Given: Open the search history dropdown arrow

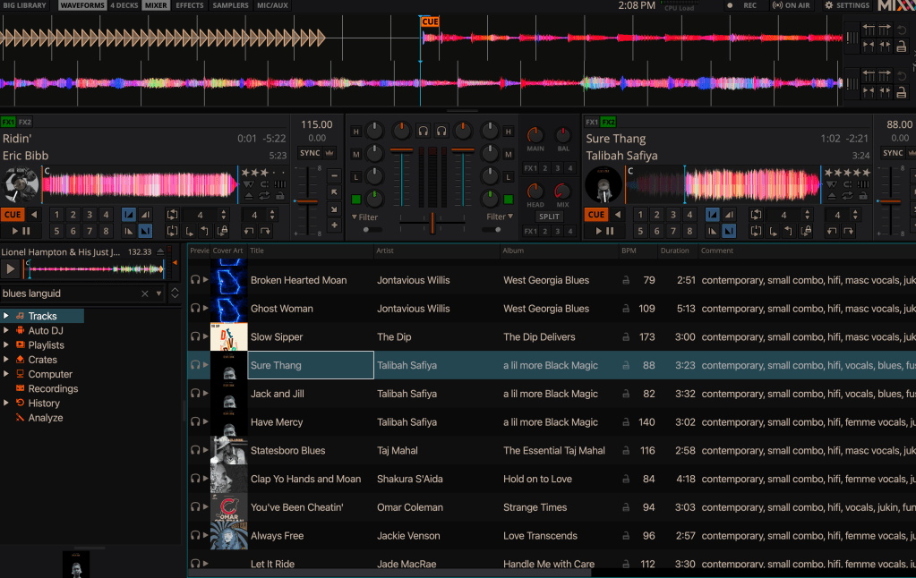Looking at the screenshot, I should point(159,293).
